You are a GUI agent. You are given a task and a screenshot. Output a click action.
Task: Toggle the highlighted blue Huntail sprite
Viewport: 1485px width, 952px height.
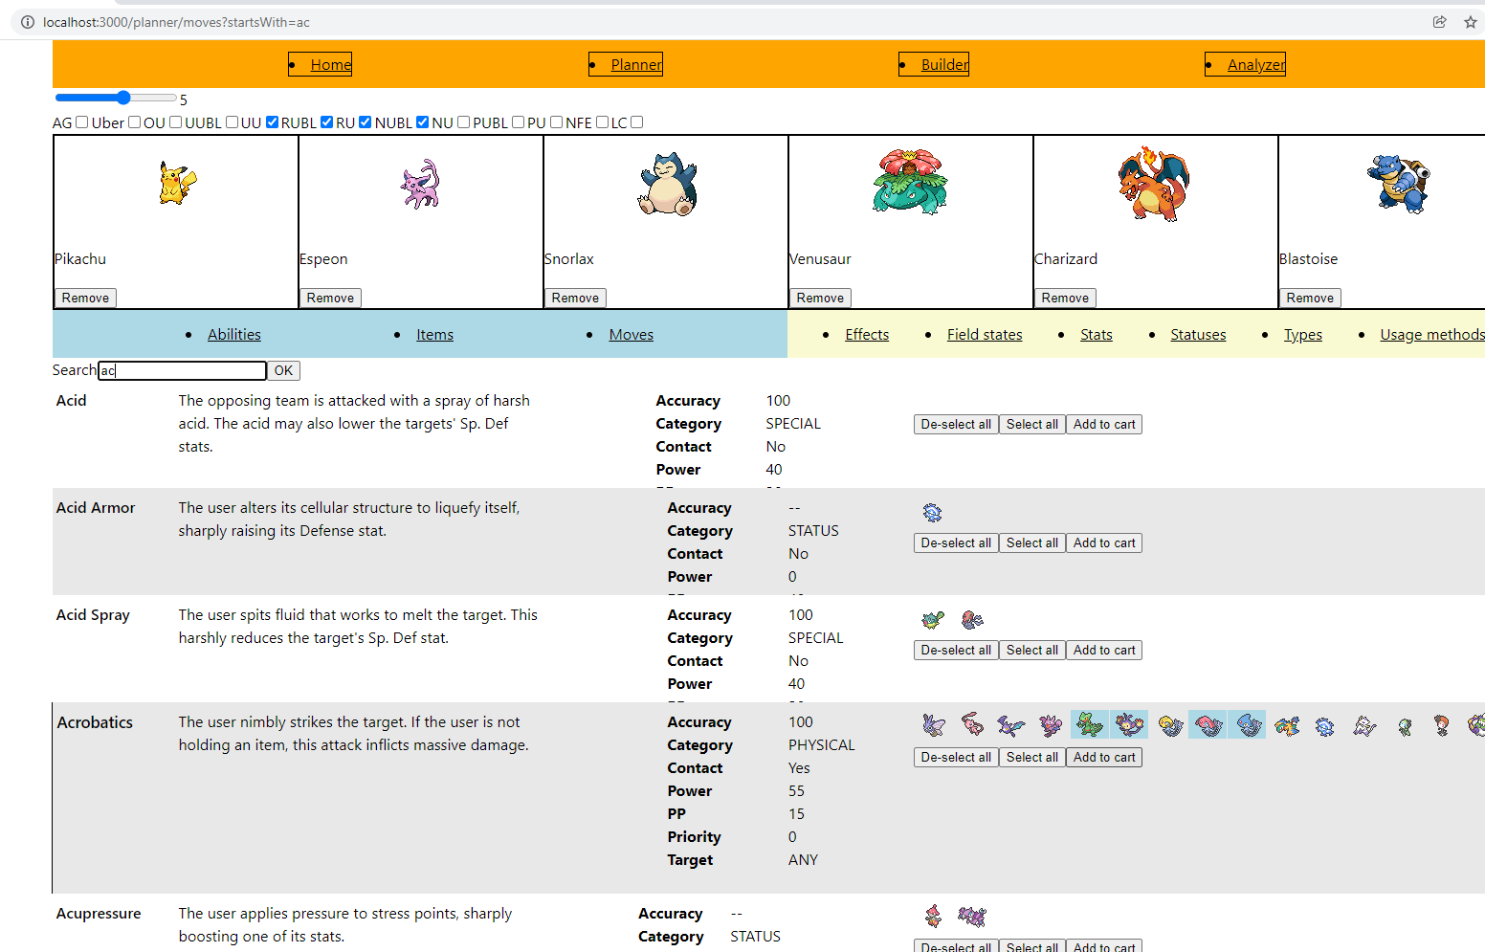click(1248, 724)
